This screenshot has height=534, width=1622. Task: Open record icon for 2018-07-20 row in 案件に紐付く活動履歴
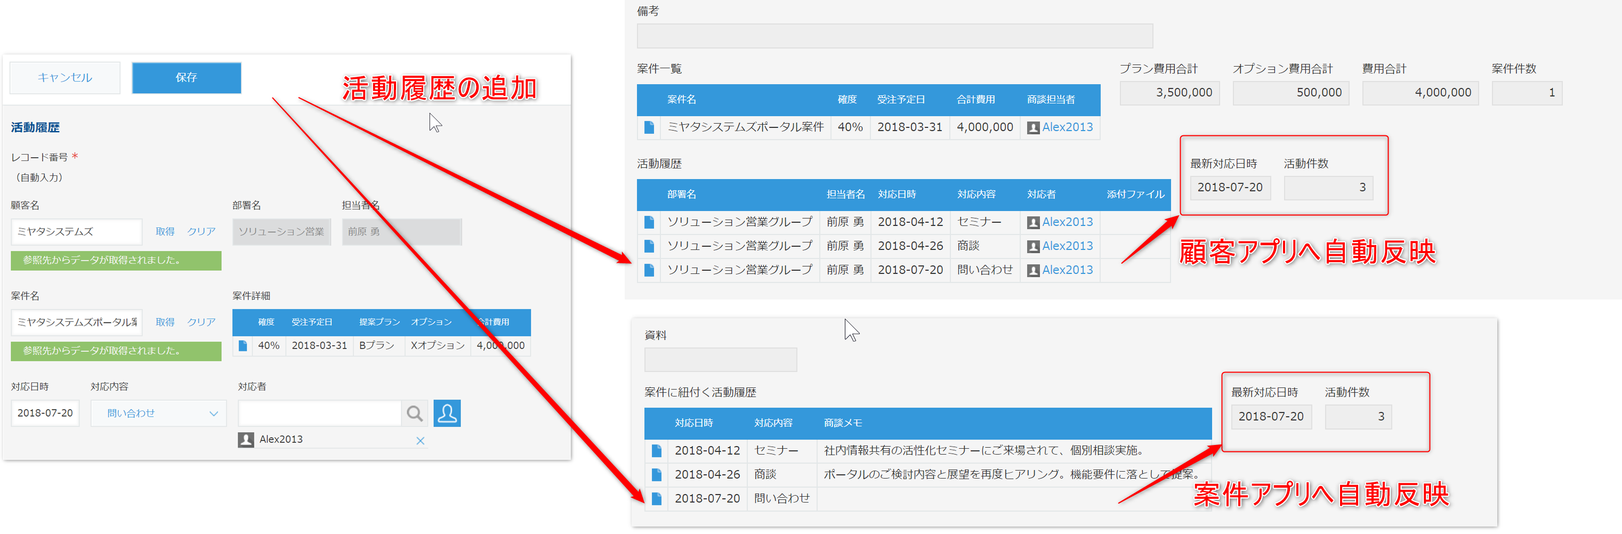tap(657, 499)
